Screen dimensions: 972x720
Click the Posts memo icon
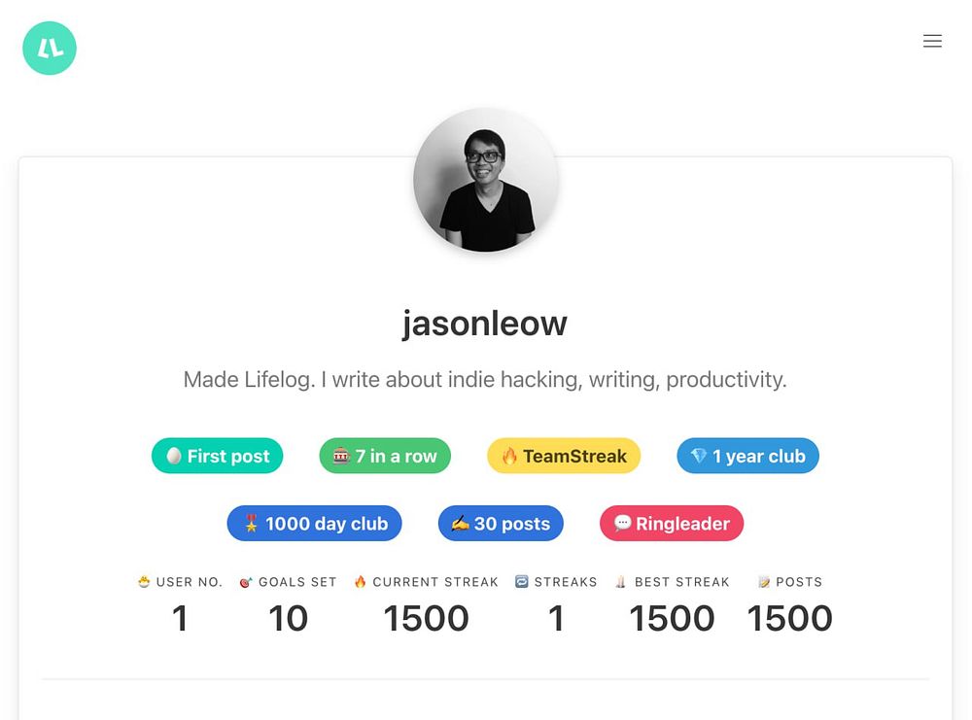[764, 582]
